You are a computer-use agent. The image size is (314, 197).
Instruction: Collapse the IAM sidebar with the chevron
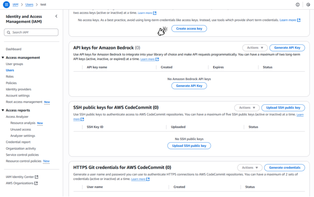point(56,16)
